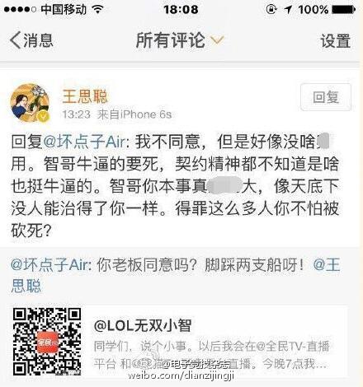
Task: Open the @LOL无双小智 post title
Action: pos(143,326)
